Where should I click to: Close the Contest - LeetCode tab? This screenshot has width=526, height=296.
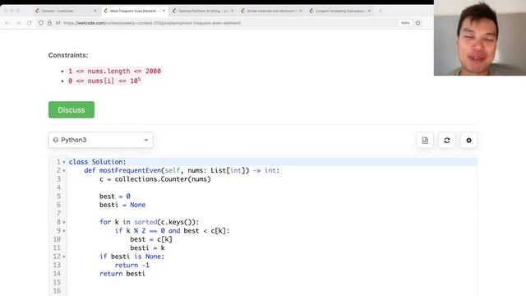pyautogui.click(x=95, y=11)
